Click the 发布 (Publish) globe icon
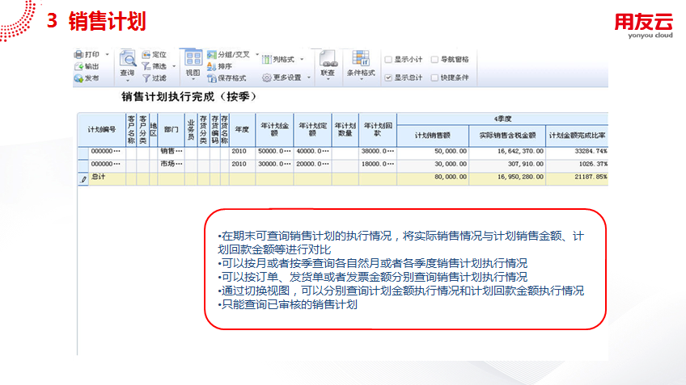 [79, 78]
